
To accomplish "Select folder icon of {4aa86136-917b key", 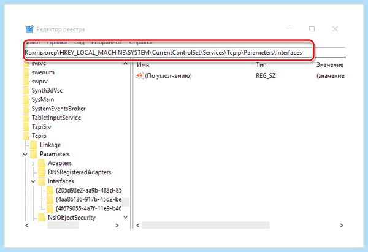I will pos(50,199).
